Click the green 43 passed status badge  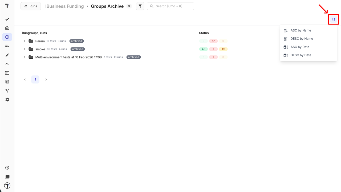204,49
